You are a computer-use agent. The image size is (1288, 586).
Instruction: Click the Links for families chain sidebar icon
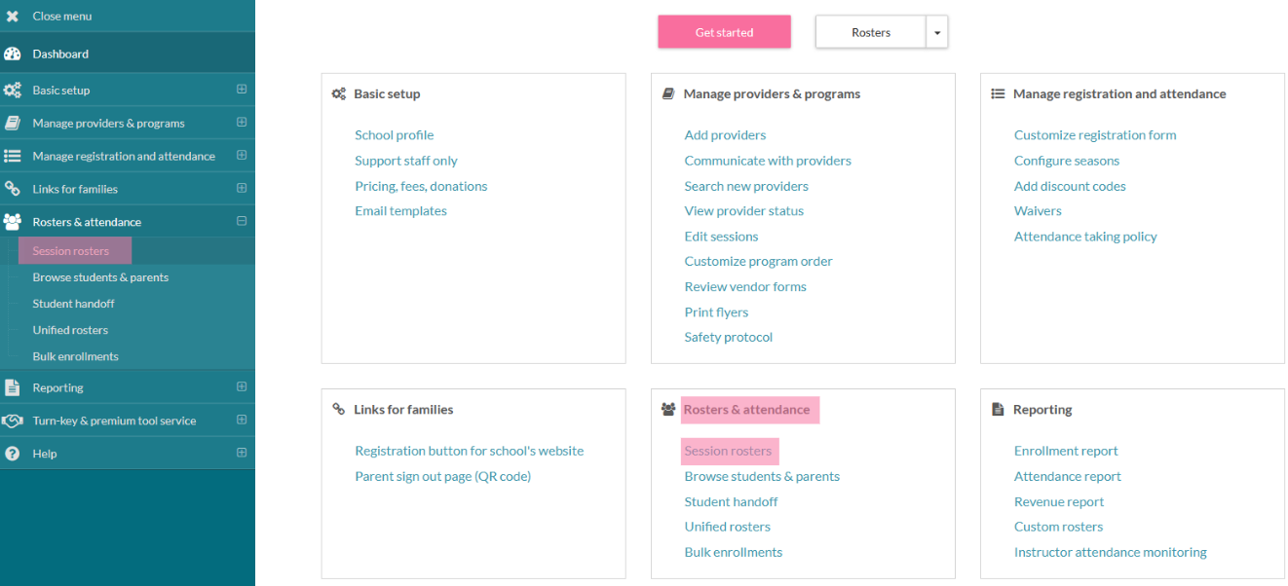point(13,189)
